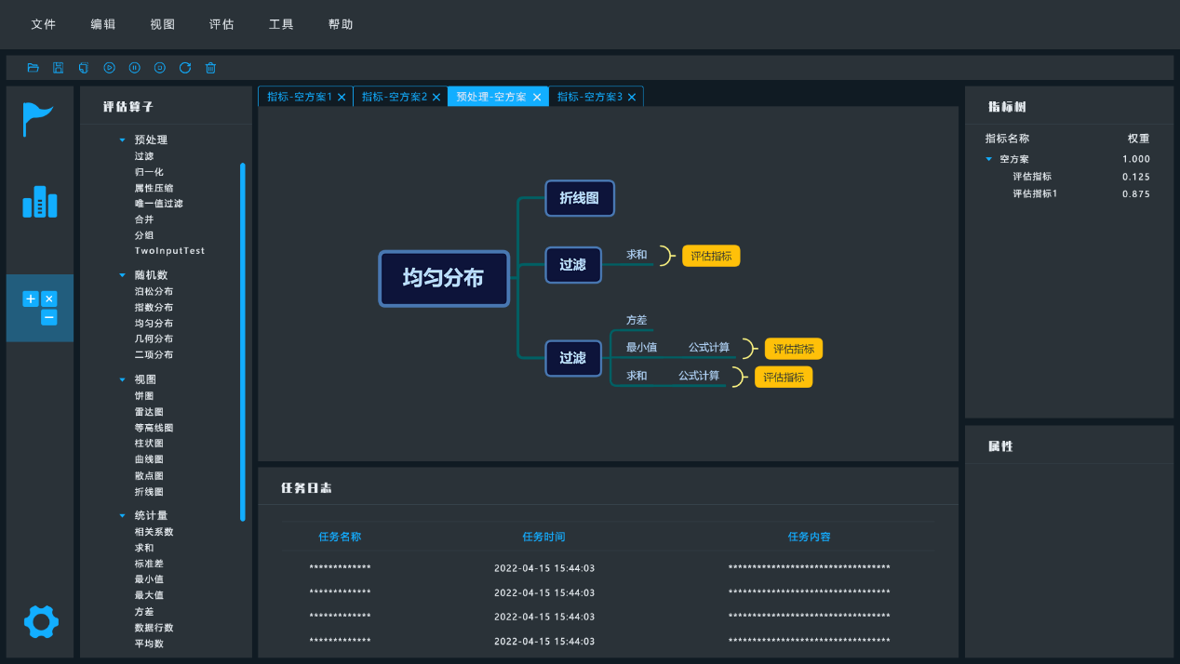Click the refresh toolbar icon
Image resolution: width=1180 pixels, height=664 pixels.
coord(185,68)
